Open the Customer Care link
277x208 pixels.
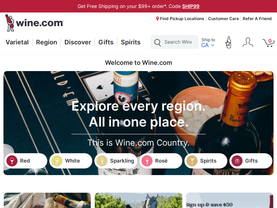tap(223, 19)
